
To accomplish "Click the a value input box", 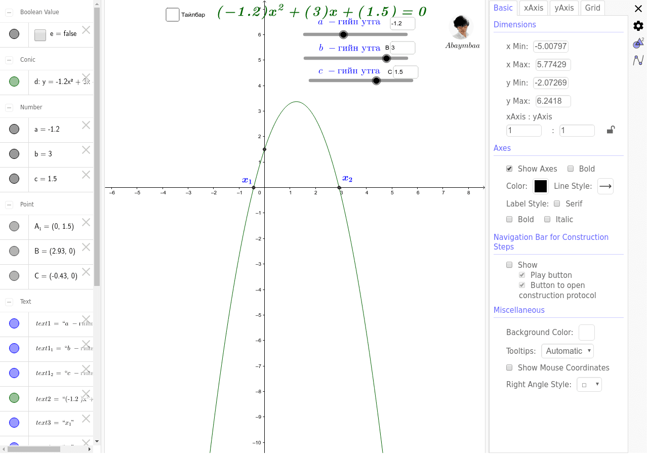I will click(403, 23).
